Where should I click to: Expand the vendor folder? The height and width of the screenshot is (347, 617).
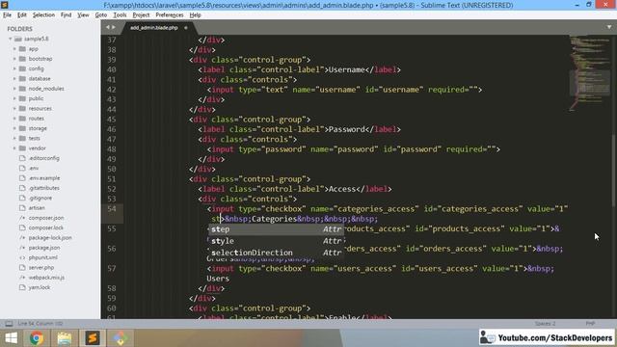coord(14,147)
